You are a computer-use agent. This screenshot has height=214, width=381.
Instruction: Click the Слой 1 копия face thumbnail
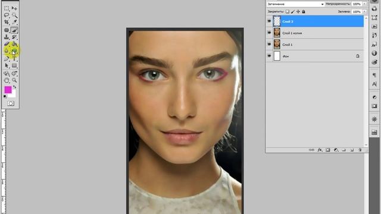point(277,33)
